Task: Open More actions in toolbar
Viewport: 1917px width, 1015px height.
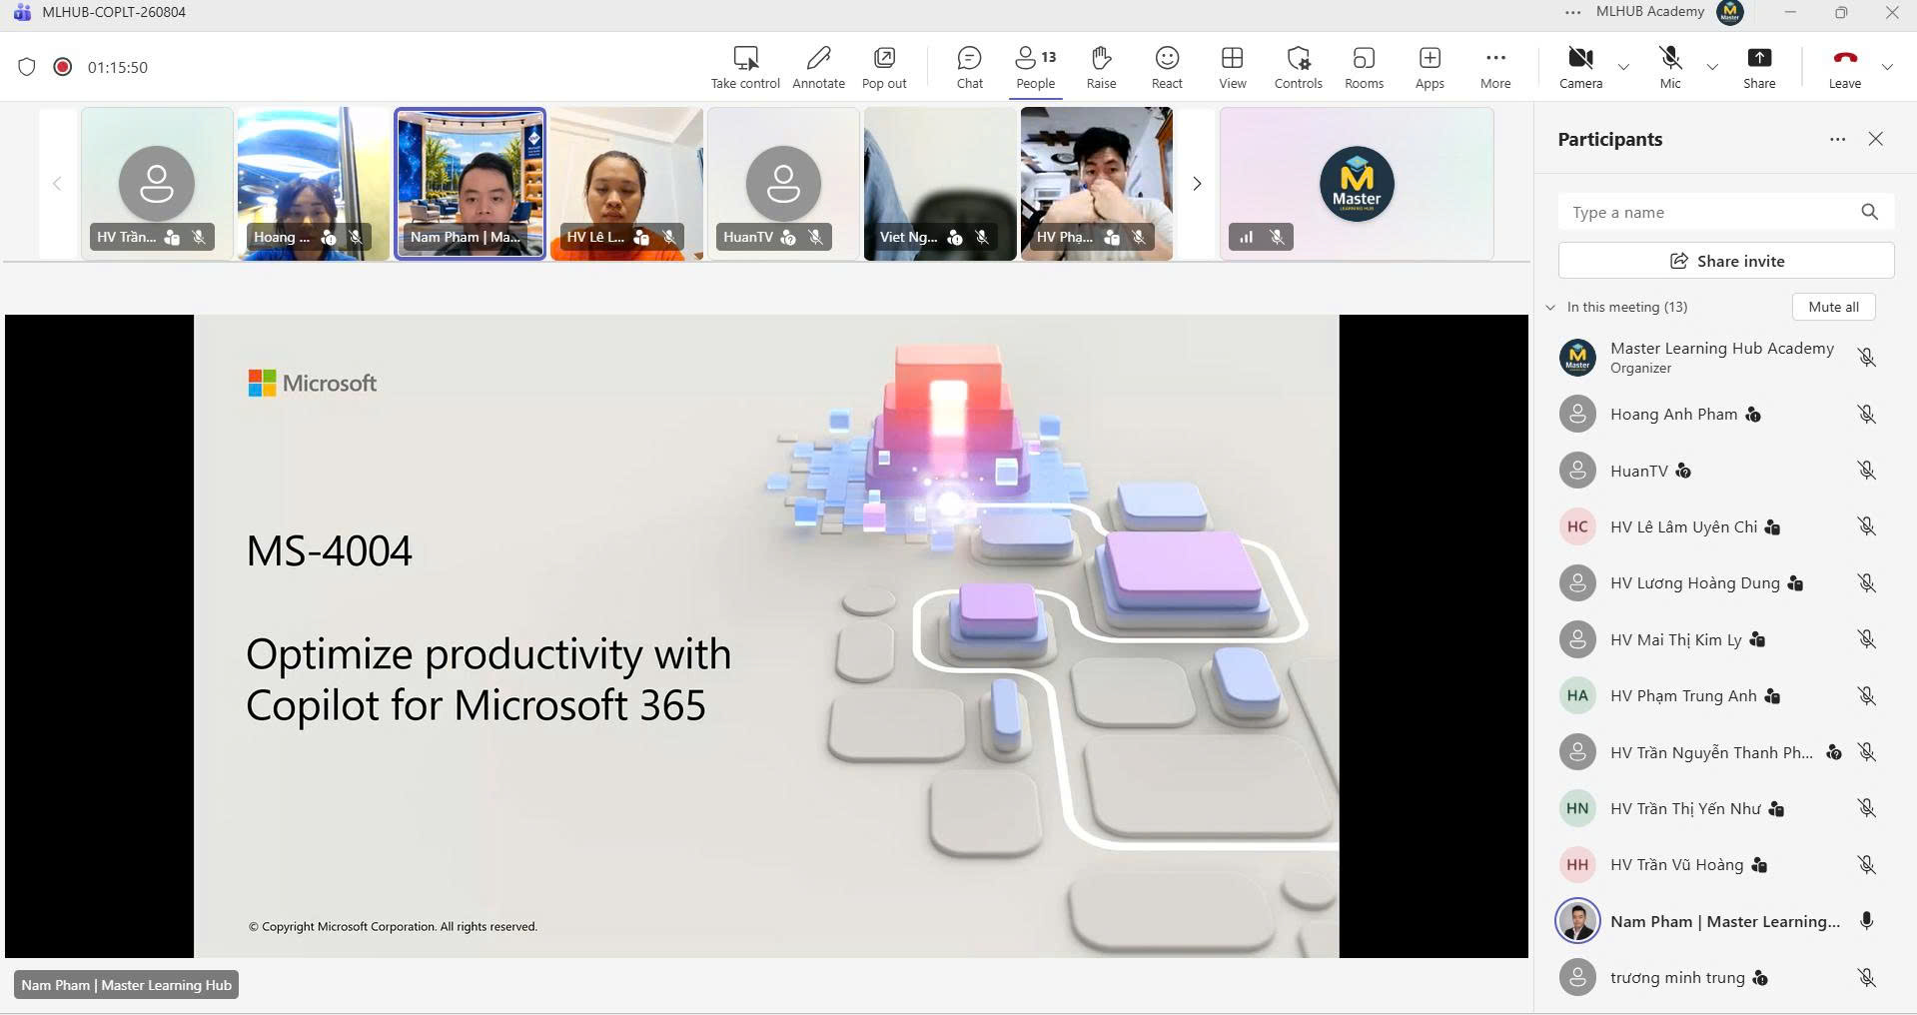Action: click(x=1495, y=67)
